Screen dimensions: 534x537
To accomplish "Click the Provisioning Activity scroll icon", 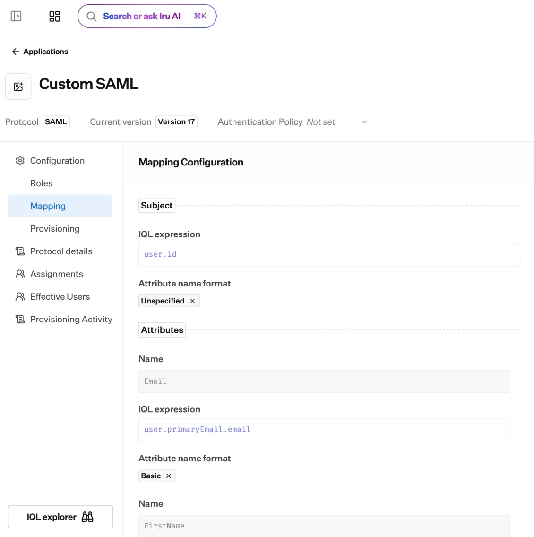I will click(20, 319).
